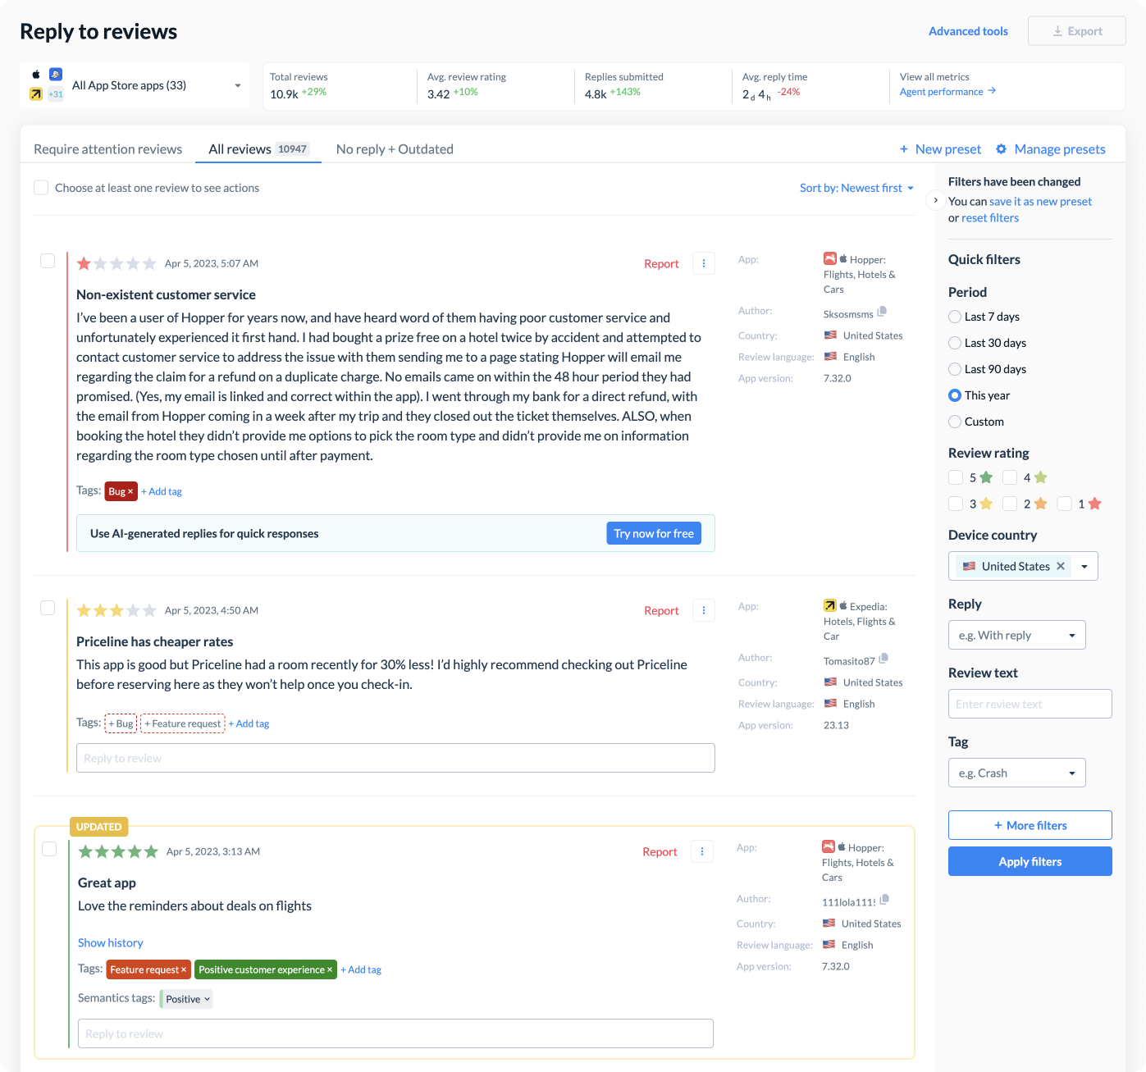Check the 5-star review rating filter
This screenshot has width=1146, height=1072.
(x=956, y=477)
